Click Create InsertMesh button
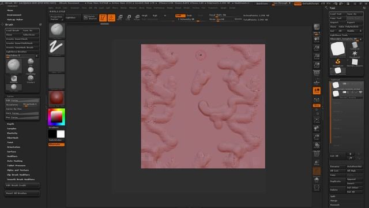 pyautogui.click(x=22, y=39)
